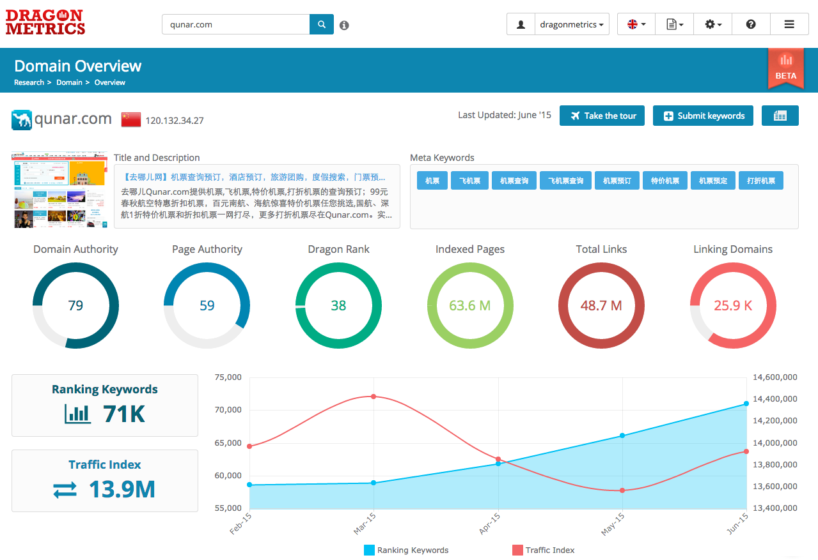Viewport: 818px width, 560px height.
Task: Click the user profile icon
Action: [521, 24]
